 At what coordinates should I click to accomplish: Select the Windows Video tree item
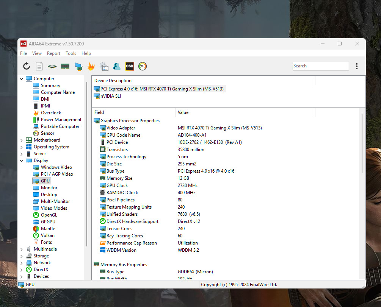coord(53,167)
